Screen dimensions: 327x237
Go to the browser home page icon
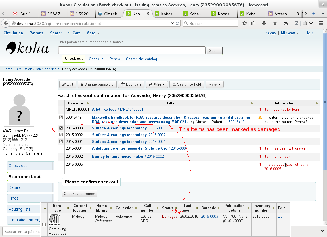(275, 24)
